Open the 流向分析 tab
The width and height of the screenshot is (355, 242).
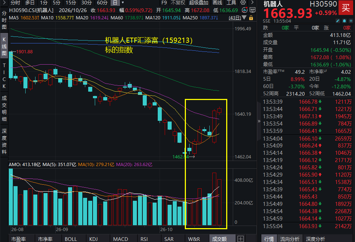click(x=289, y=239)
